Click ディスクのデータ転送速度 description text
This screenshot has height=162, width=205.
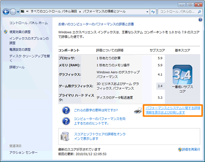(x=115, y=98)
